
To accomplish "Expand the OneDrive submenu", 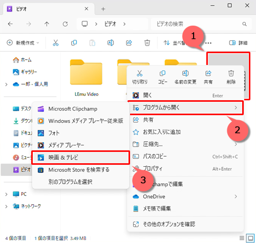I will [236, 196].
